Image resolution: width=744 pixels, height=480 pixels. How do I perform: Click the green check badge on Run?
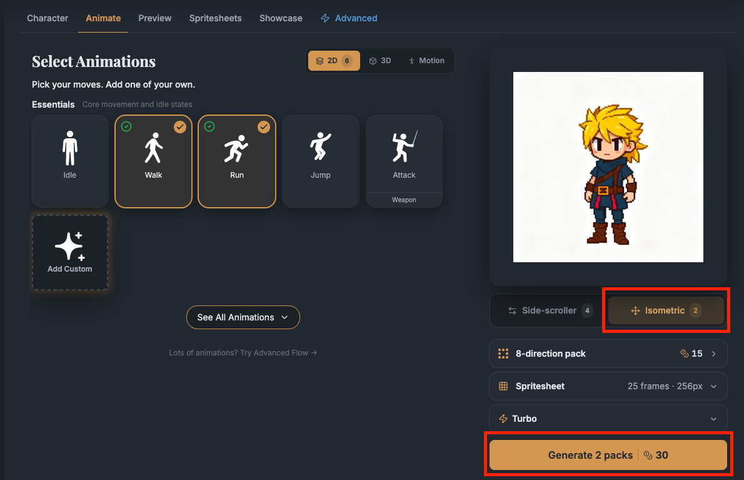pyautogui.click(x=209, y=126)
